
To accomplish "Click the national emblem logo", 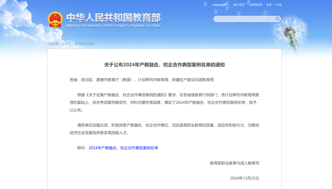I will click(x=55, y=20).
